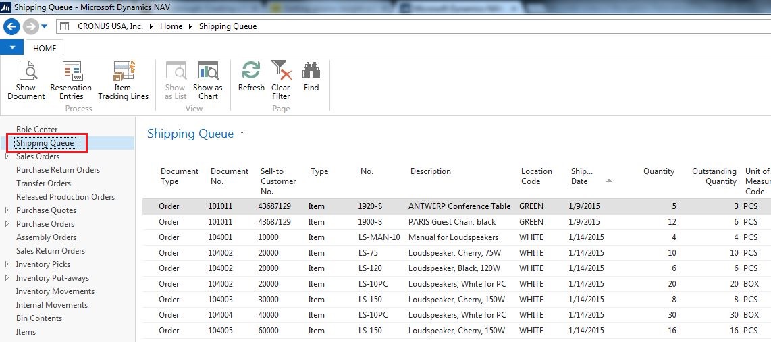This screenshot has width=771, height=342.
Task: Click Home in the breadcrumb path
Action: (x=171, y=26)
